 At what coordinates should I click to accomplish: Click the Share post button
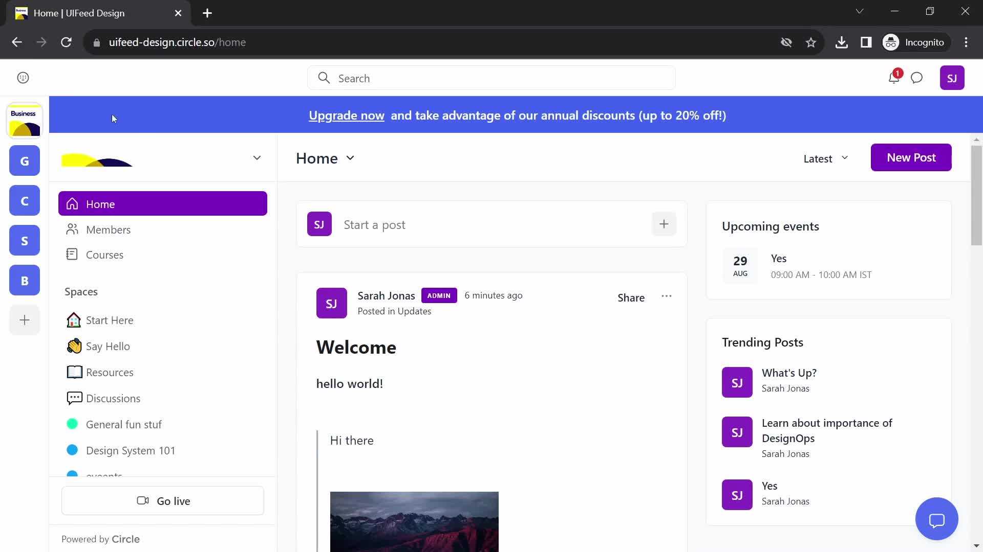[631, 297]
